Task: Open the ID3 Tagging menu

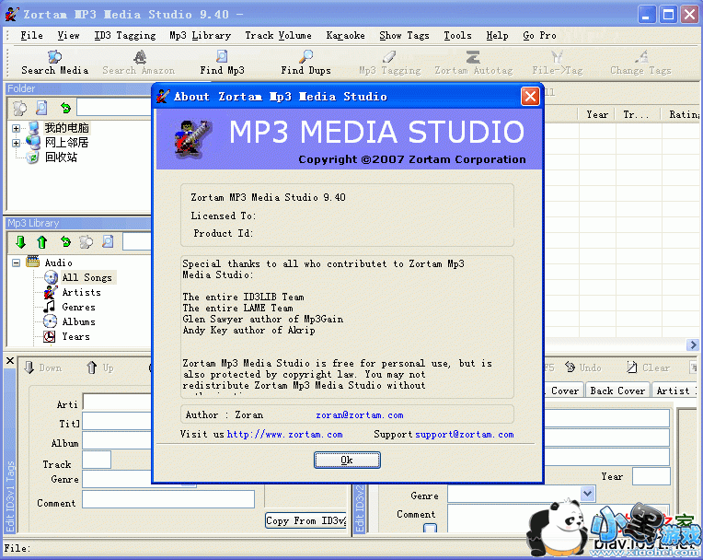Action: click(x=124, y=35)
